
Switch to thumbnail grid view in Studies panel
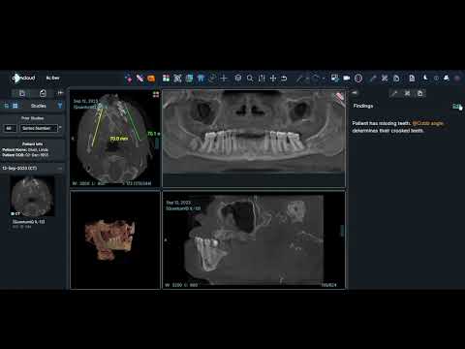coord(15,106)
